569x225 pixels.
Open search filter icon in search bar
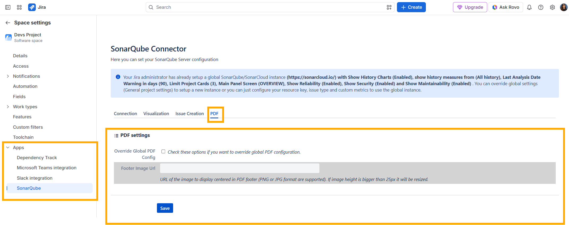click(389, 7)
